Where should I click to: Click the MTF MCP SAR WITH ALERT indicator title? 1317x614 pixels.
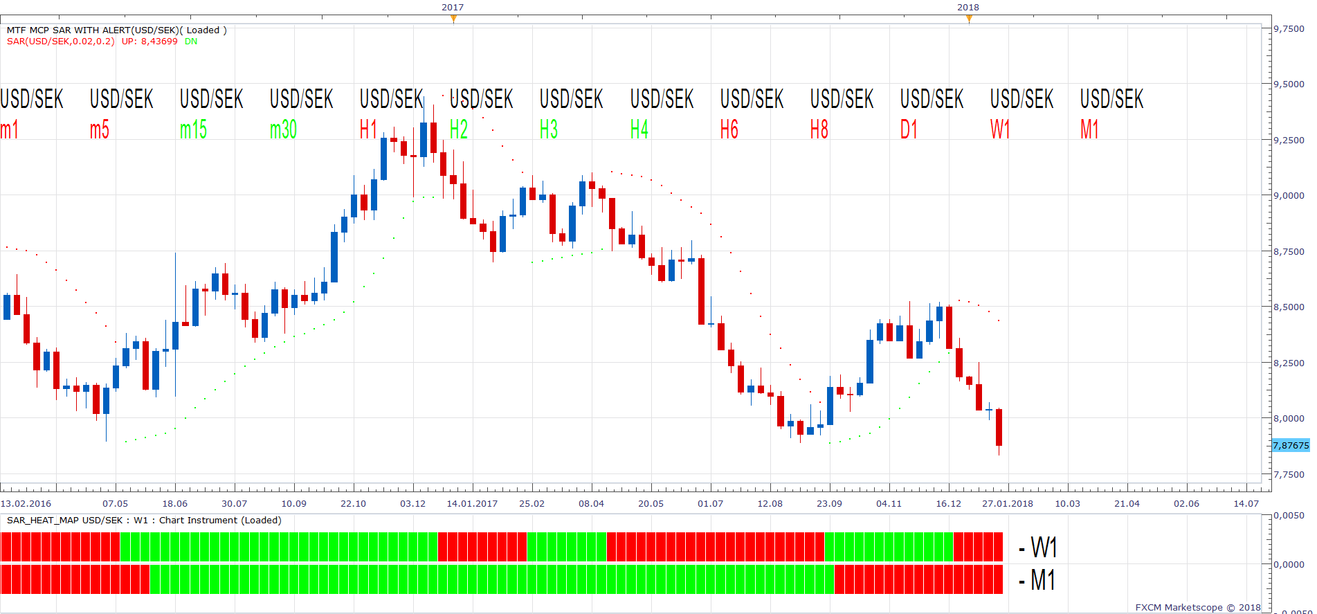117,30
